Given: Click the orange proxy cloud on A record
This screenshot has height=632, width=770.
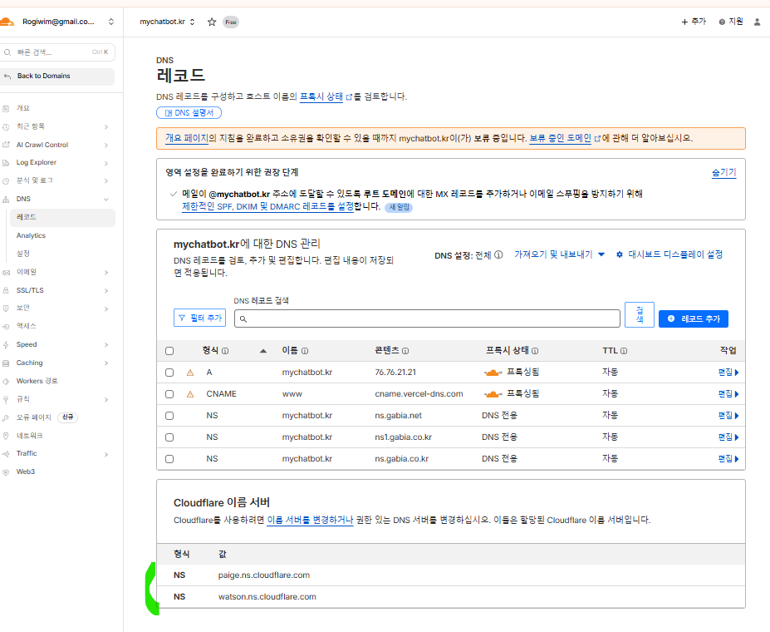Looking at the screenshot, I should pyautogui.click(x=493, y=373).
